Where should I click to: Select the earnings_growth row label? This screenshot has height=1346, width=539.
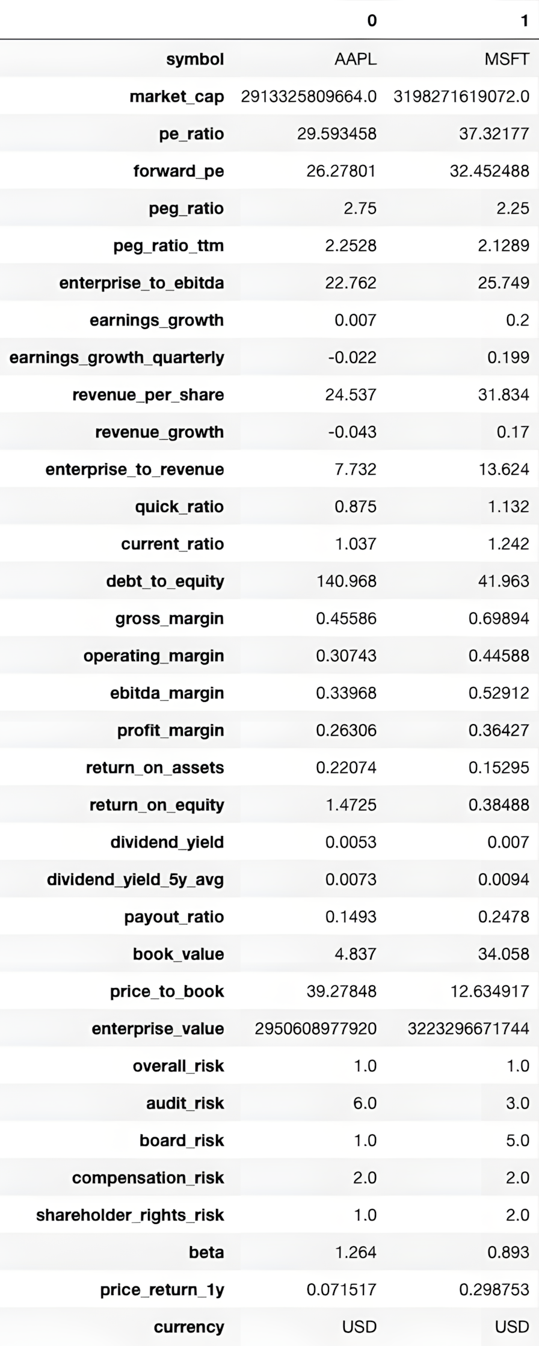pyautogui.click(x=156, y=321)
